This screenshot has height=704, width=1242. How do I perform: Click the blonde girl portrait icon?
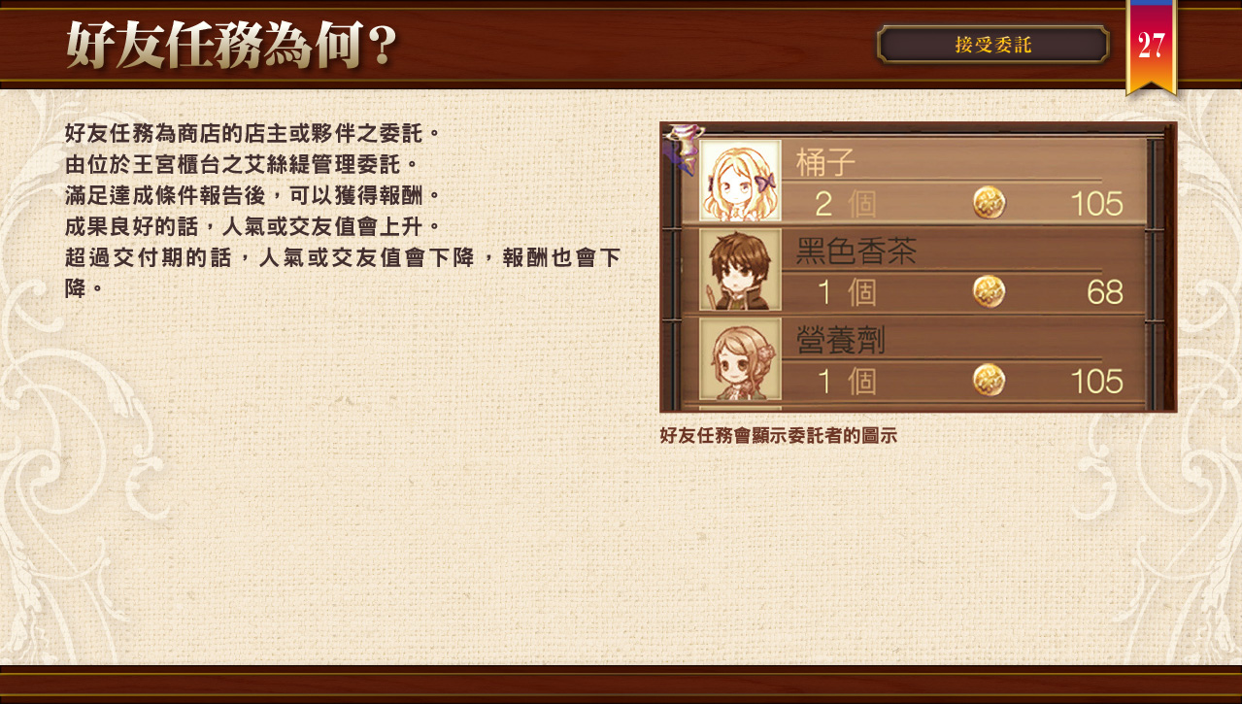pyautogui.click(x=740, y=182)
